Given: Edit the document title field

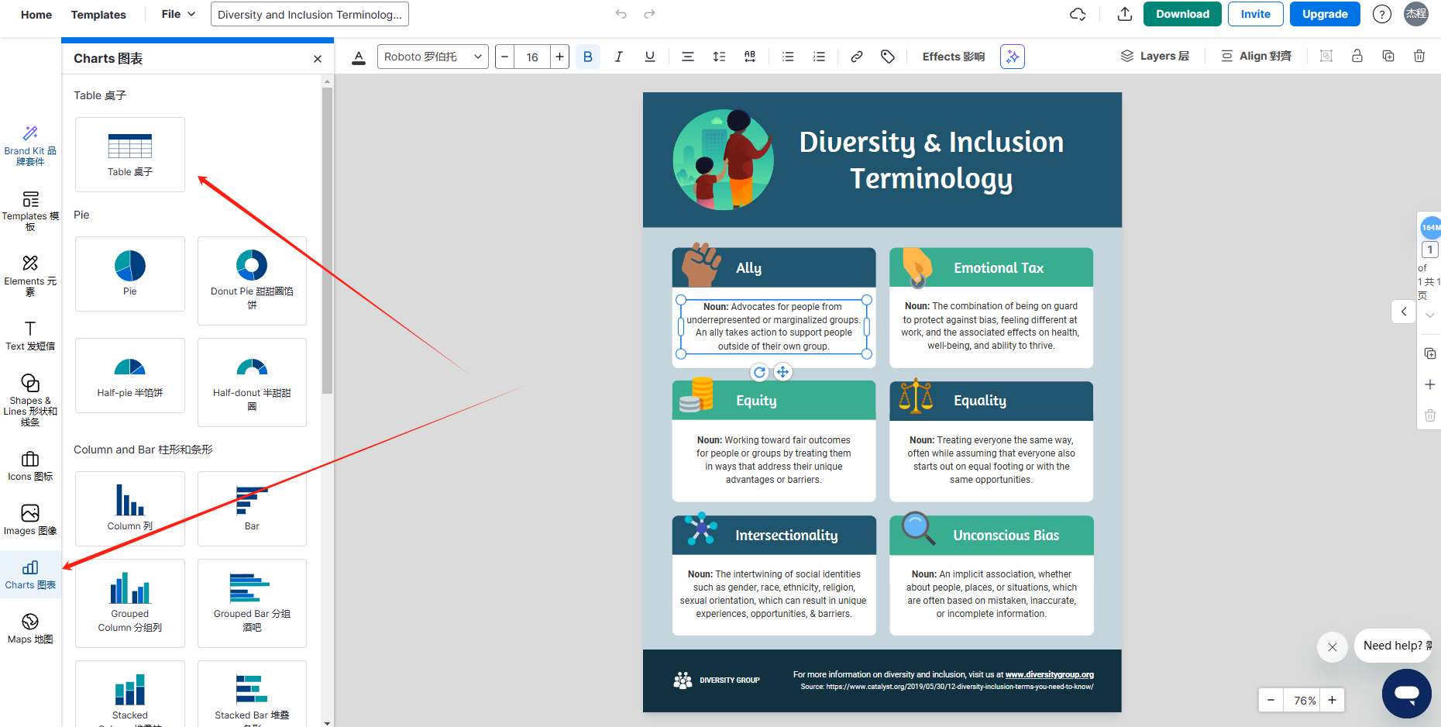Looking at the screenshot, I should 310,14.
